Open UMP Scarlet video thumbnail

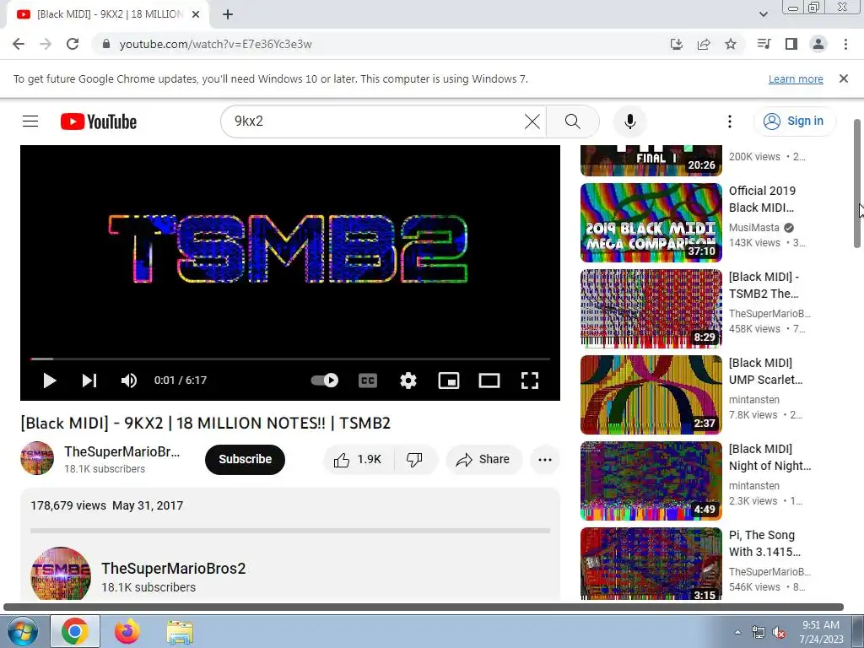coord(651,395)
